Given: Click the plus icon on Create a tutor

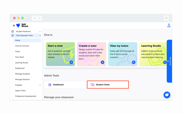Looking at the screenshot, I should pos(102,62).
